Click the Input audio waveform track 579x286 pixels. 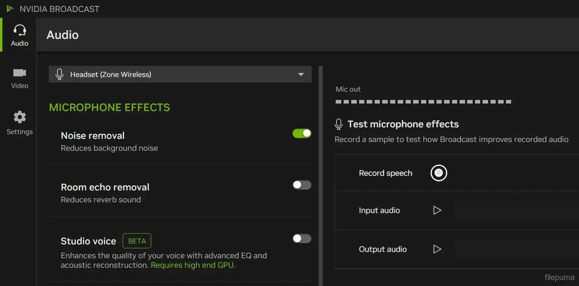516,210
